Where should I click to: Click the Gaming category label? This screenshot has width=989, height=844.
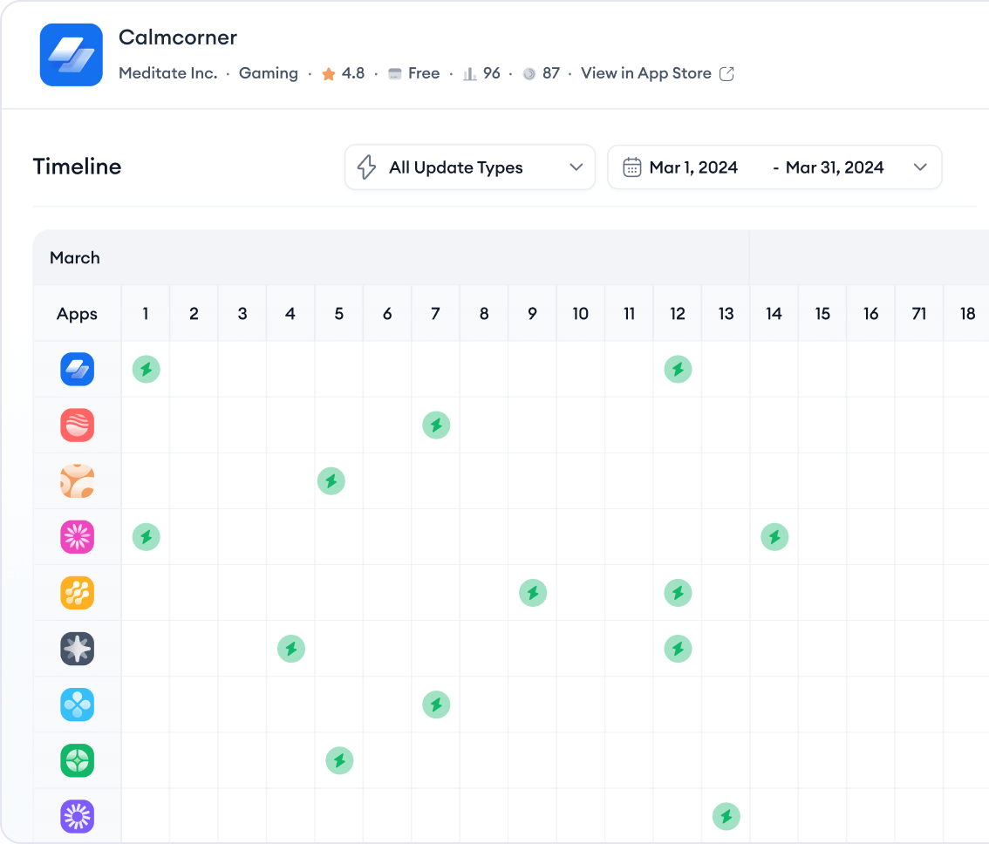point(268,74)
